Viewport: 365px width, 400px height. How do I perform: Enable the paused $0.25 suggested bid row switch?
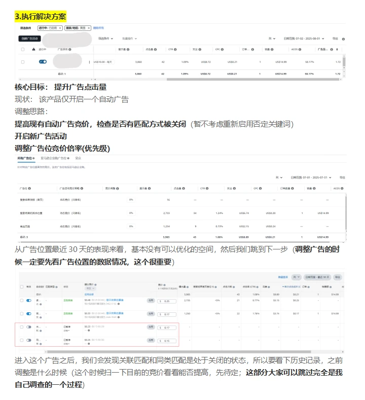[x=29, y=340]
